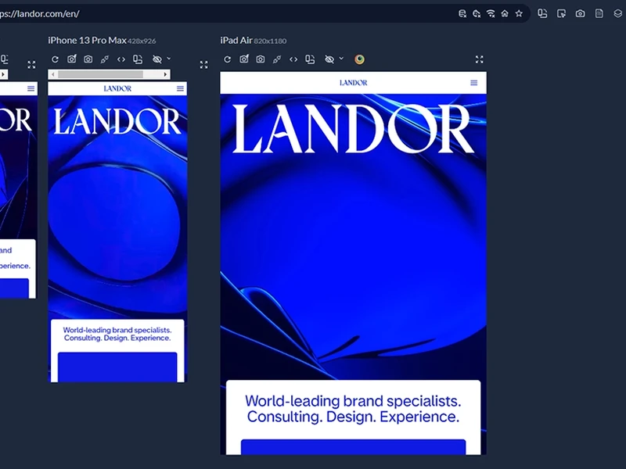Viewport: 626px width, 469px height.
Task: Click the blue button in iPad Air card
Action: 354,447
